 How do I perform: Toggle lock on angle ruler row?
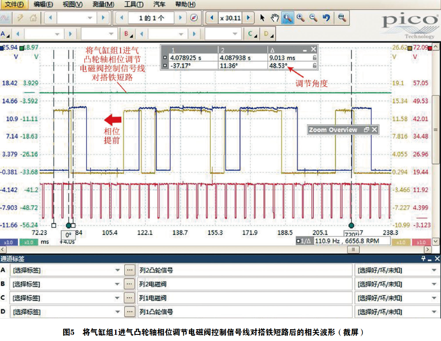pyautogui.click(x=314, y=65)
